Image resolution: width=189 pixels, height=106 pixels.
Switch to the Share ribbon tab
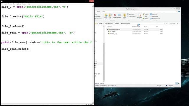[98, 12]
